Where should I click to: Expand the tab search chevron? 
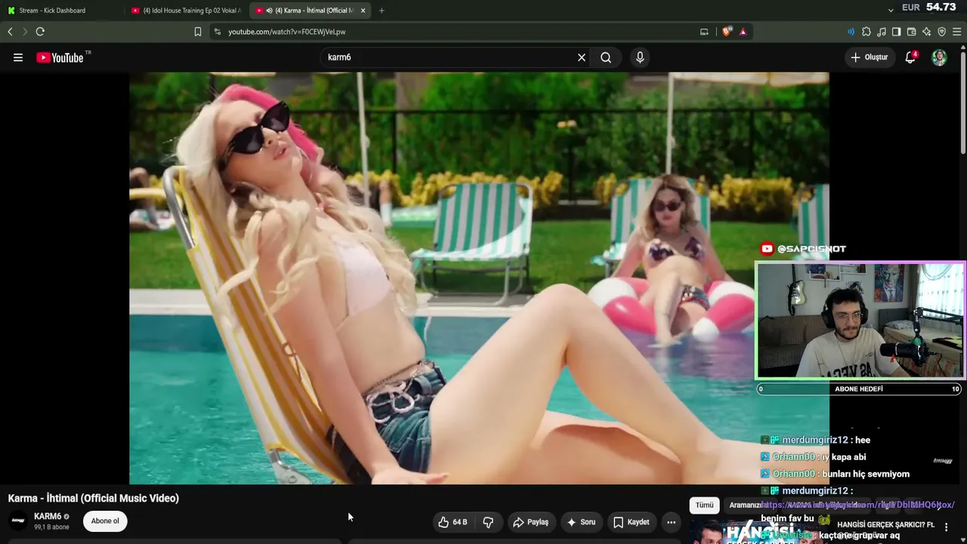pyautogui.click(x=891, y=10)
